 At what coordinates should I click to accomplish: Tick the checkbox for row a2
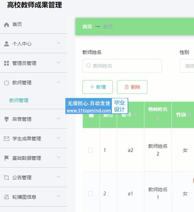[x=90, y=150]
